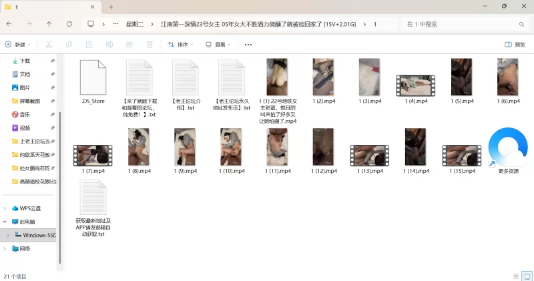Viewport: 534px width, 281px height.
Task: Click the pin icon next to 下载
Action: click(53, 61)
